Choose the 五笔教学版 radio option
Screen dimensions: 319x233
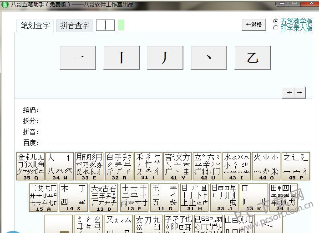(x=293, y=21)
